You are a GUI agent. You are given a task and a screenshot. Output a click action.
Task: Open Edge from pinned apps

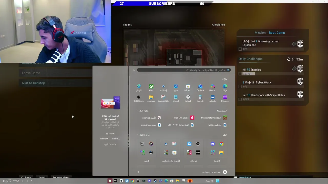coord(225,88)
